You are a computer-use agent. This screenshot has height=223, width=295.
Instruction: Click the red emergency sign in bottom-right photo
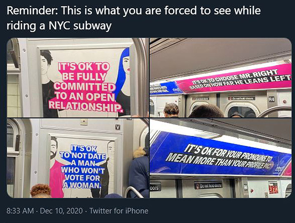pyautogui.click(x=273, y=188)
